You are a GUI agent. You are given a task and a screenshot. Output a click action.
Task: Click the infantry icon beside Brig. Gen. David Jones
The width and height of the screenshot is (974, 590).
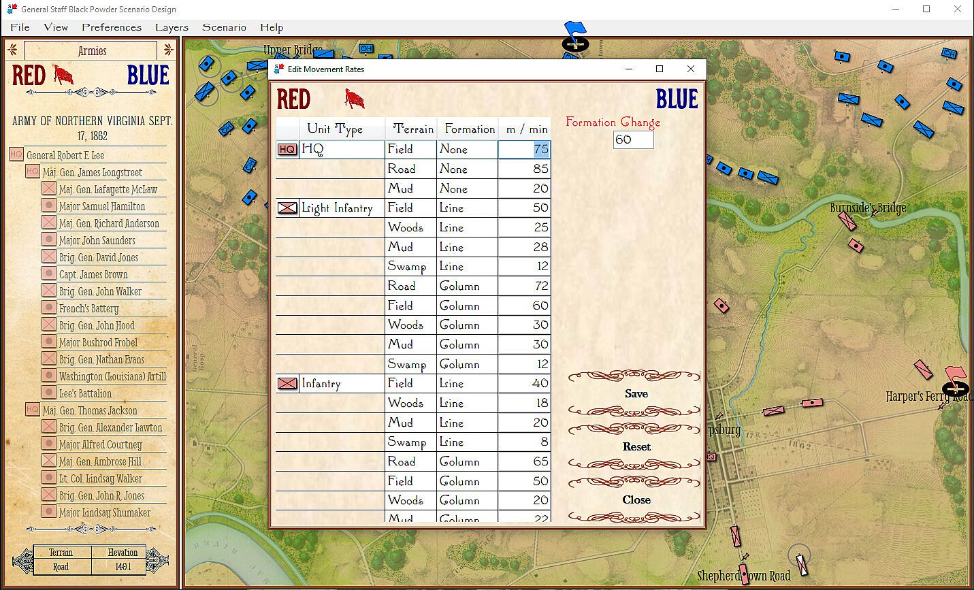[49, 257]
